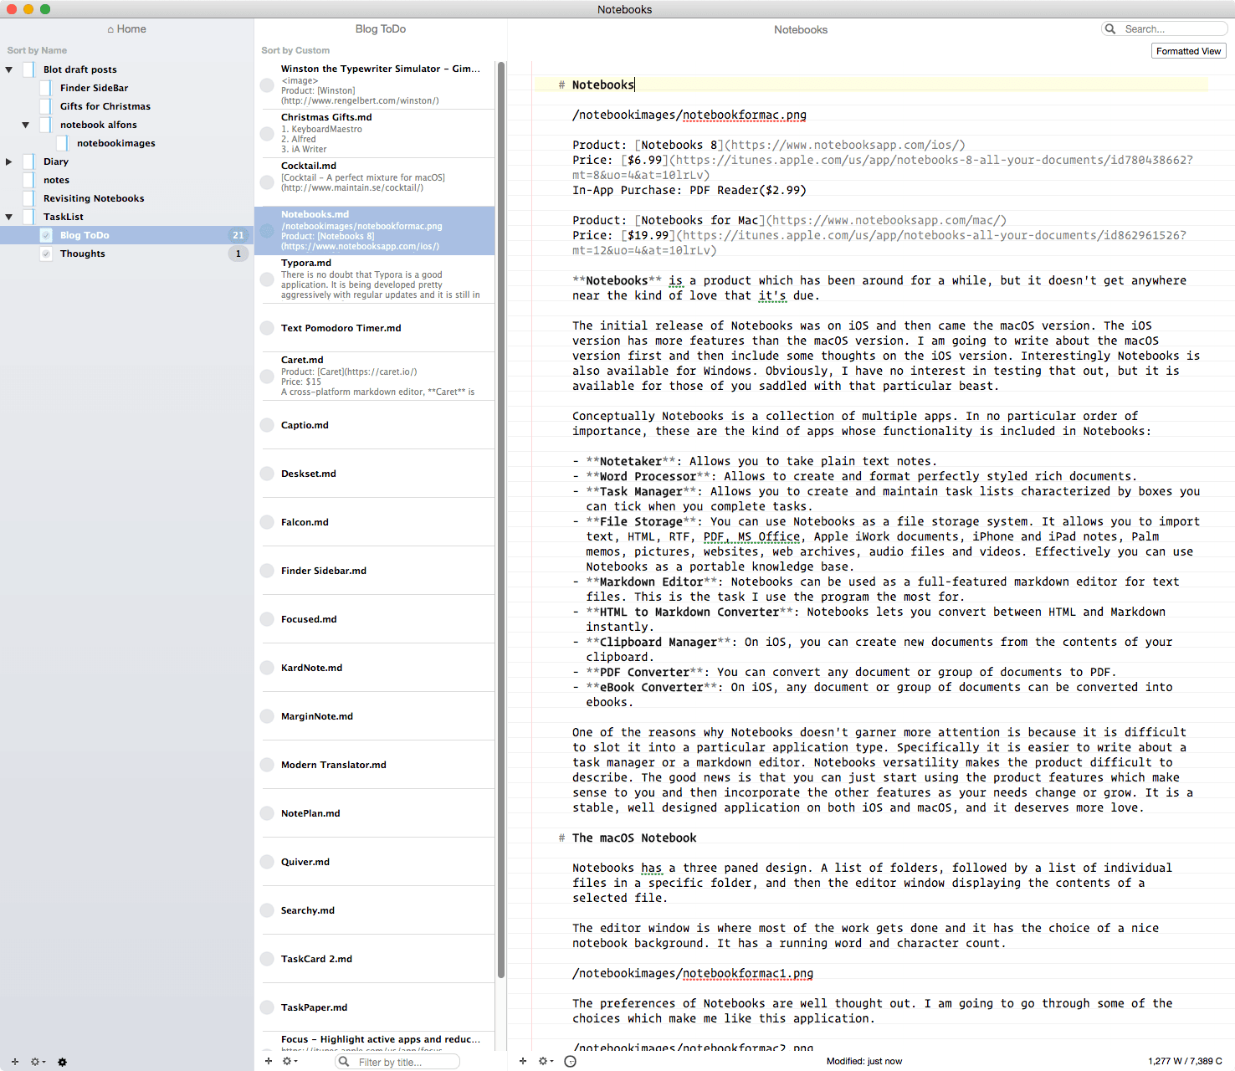Add a new book with sidebar plus icon
Image resolution: width=1235 pixels, height=1071 pixels.
(14, 1062)
